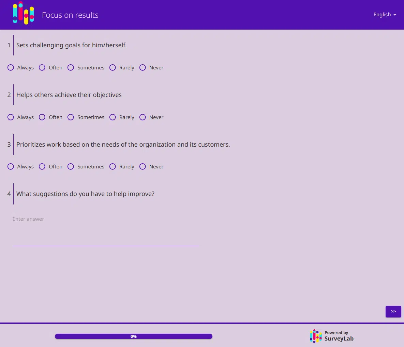Click question 3 text about prioritizing work
This screenshot has width=404, height=347.
pyautogui.click(x=123, y=145)
